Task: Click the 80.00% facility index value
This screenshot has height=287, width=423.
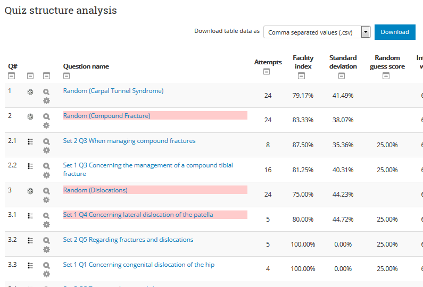Action: click(x=303, y=220)
